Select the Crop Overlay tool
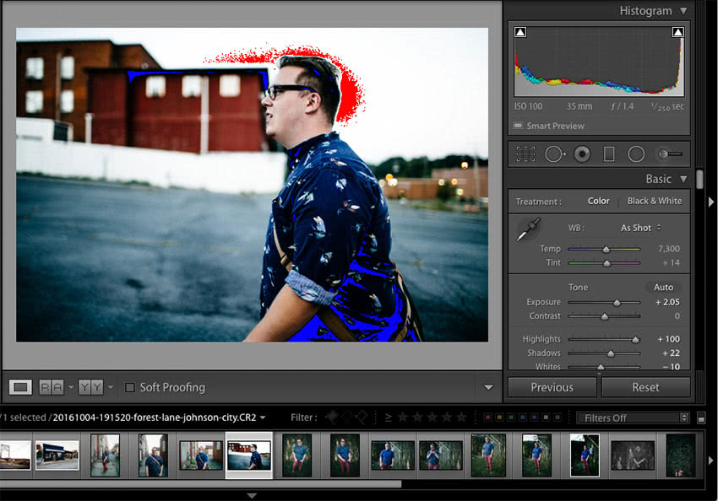This screenshot has height=501, width=718. pos(525,154)
